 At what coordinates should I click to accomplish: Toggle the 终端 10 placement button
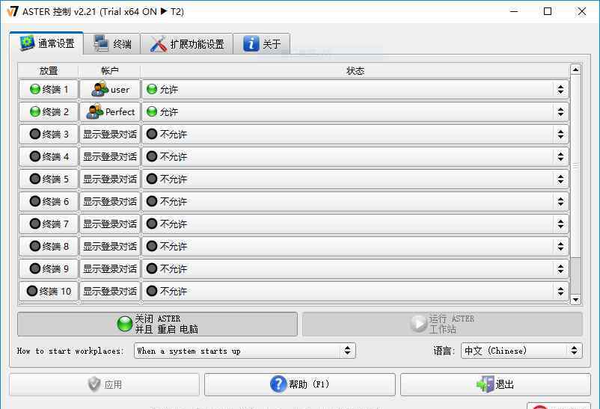point(49,291)
